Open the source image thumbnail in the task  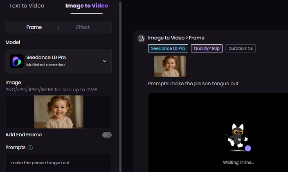point(170,66)
